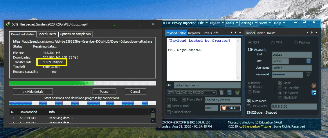328x138 pixels.
Task: Select the Bitvise tunnelier option
Action: (250, 87)
